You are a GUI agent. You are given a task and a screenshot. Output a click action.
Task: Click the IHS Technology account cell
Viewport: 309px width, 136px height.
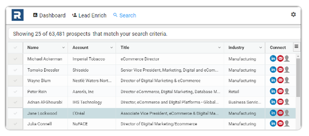click(x=92, y=102)
